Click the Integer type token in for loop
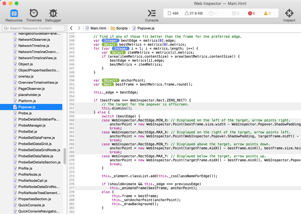Screen dimensions: 301x214 click(121, 49)
